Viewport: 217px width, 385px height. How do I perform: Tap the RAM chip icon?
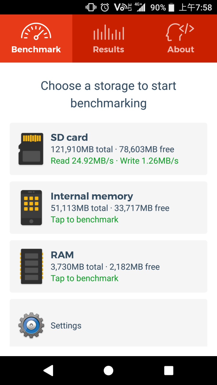point(31,266)
